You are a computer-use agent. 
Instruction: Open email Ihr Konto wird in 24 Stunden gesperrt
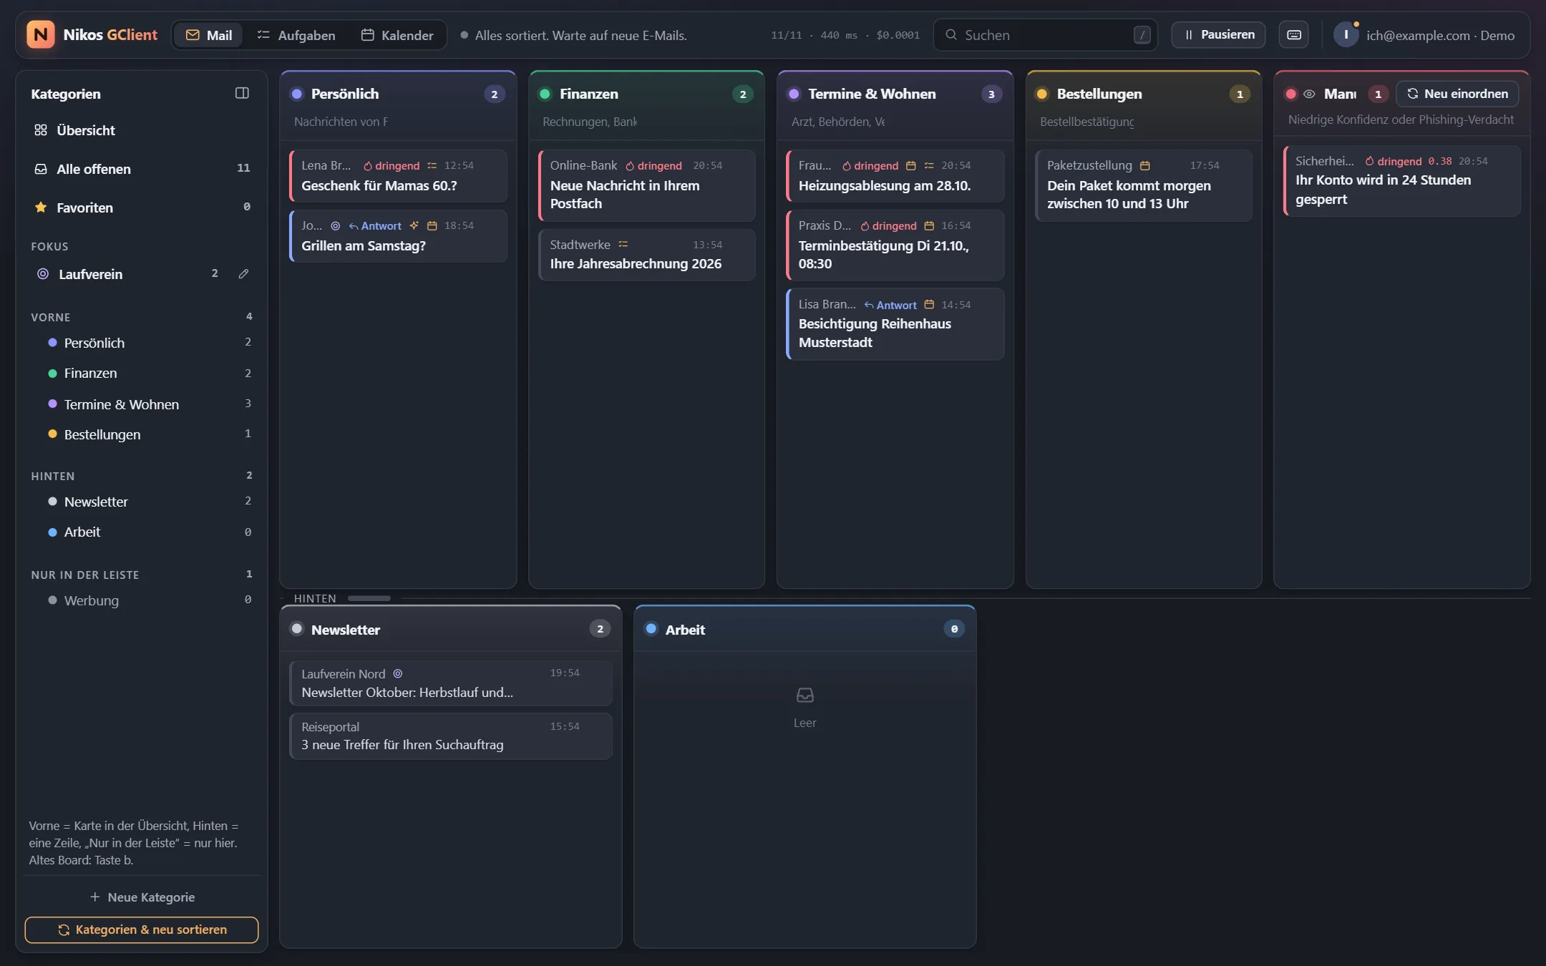1401,180
